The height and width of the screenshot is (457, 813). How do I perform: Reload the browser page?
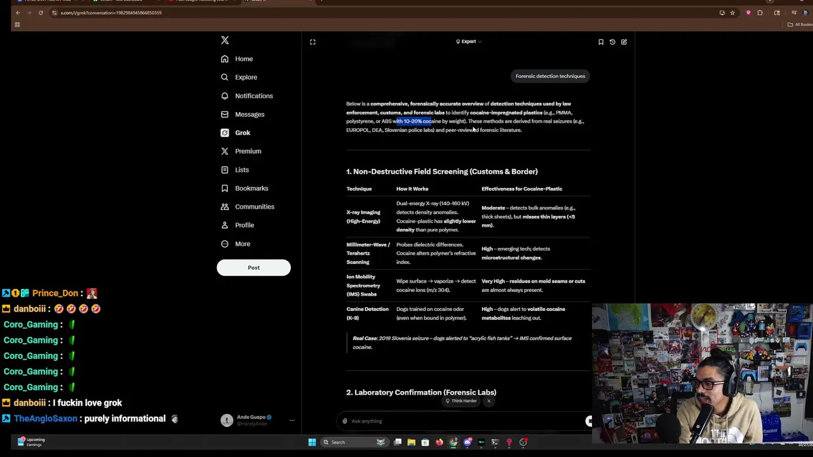pyautogui.click(x=41, y=13)
